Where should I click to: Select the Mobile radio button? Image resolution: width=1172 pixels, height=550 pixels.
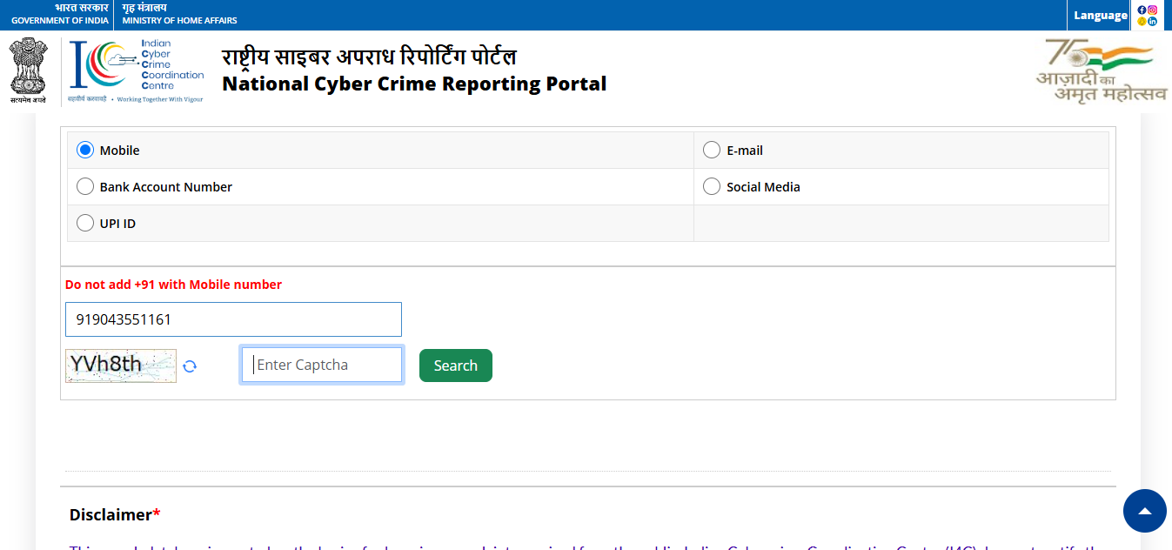(x=85, y=151)
